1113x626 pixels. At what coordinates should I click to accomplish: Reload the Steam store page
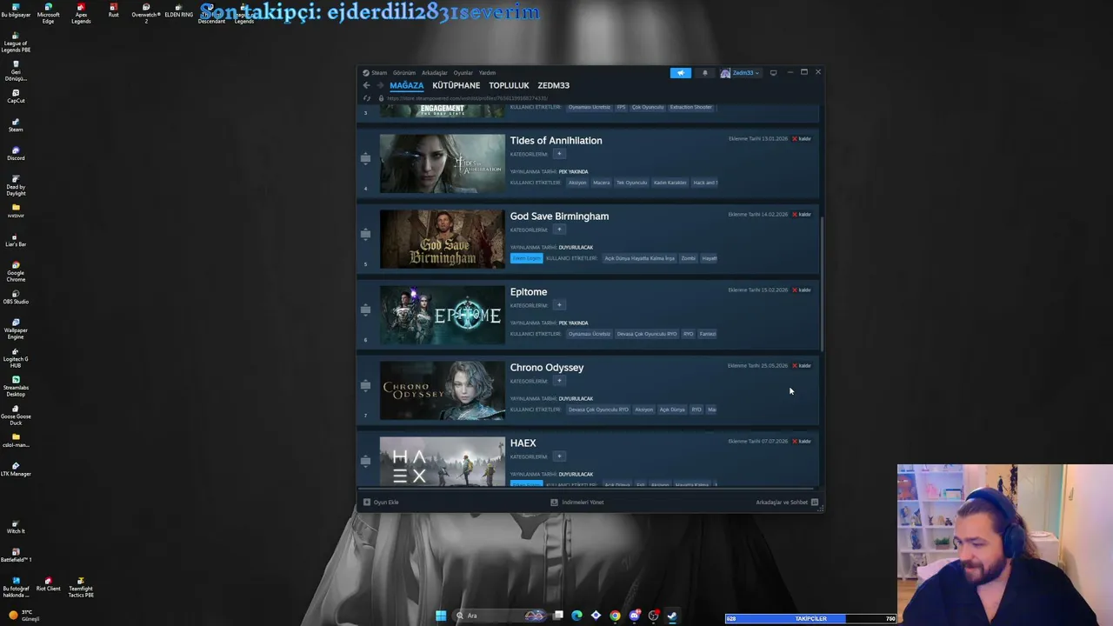(x=366, y=98)
